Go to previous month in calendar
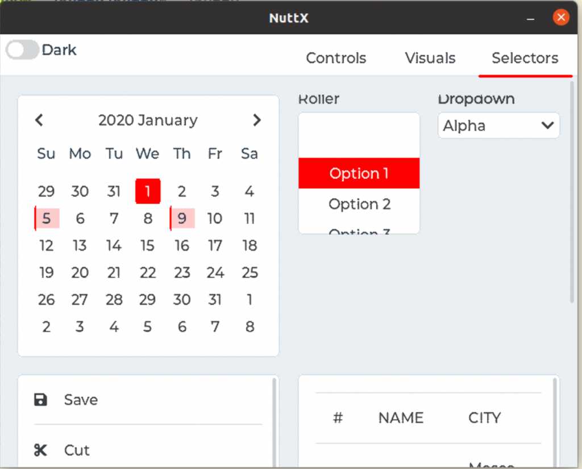The height and width of the screenshot is (469, 582). click(x=39, y=120)
